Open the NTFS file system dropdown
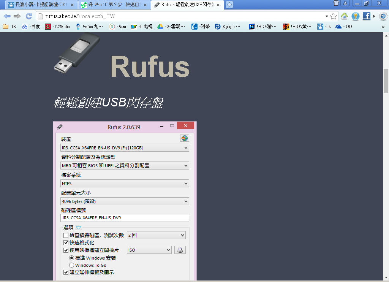The height and width of the screenshot is (282, 389). click(x=125, y=184)
